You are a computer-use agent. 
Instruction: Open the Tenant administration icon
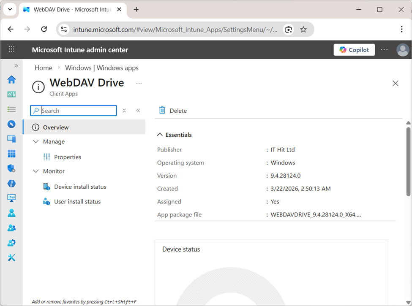(x=11, y=242)
